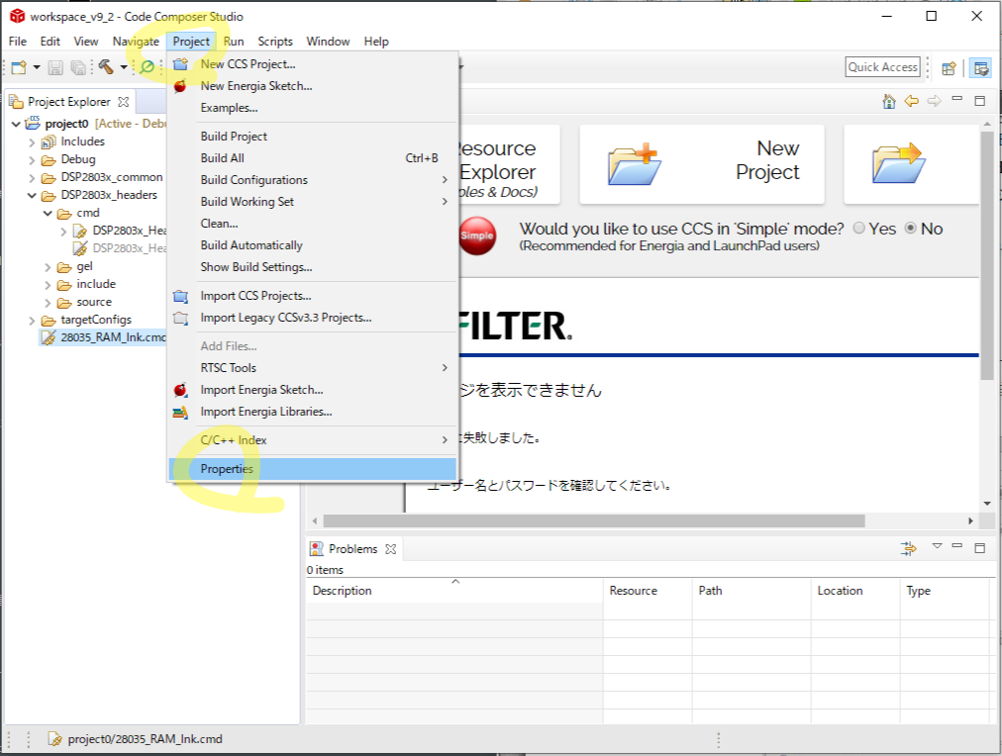The width and height of the screenshot is (1002, 756).
Task: Open the Build Configurations submenu
Action: pos(253,180)
